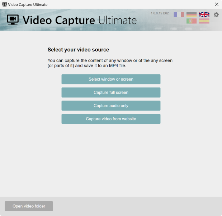Choose the United Kingdom flag for English
The width and height of the screenshot is (222, 216).
point(204,15)
